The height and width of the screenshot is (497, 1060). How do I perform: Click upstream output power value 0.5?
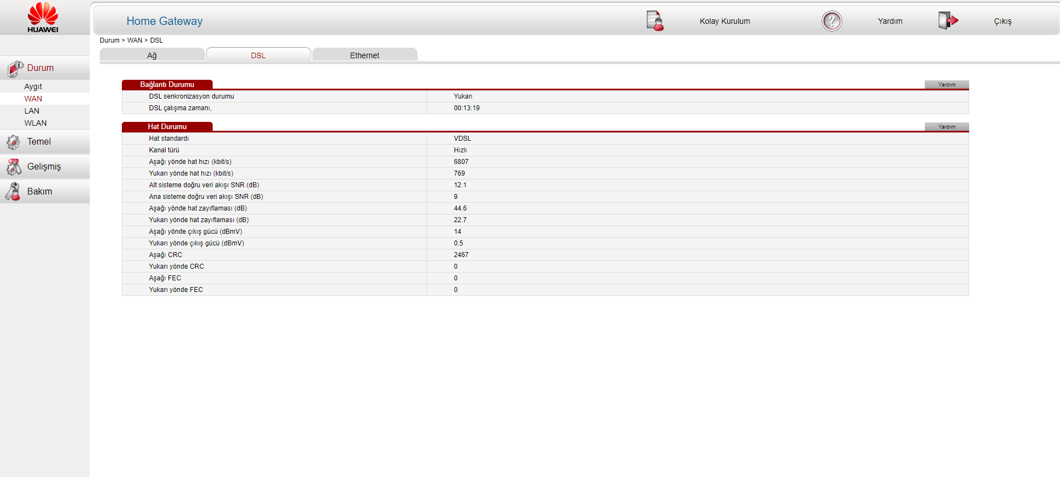(x=458, y=243)
